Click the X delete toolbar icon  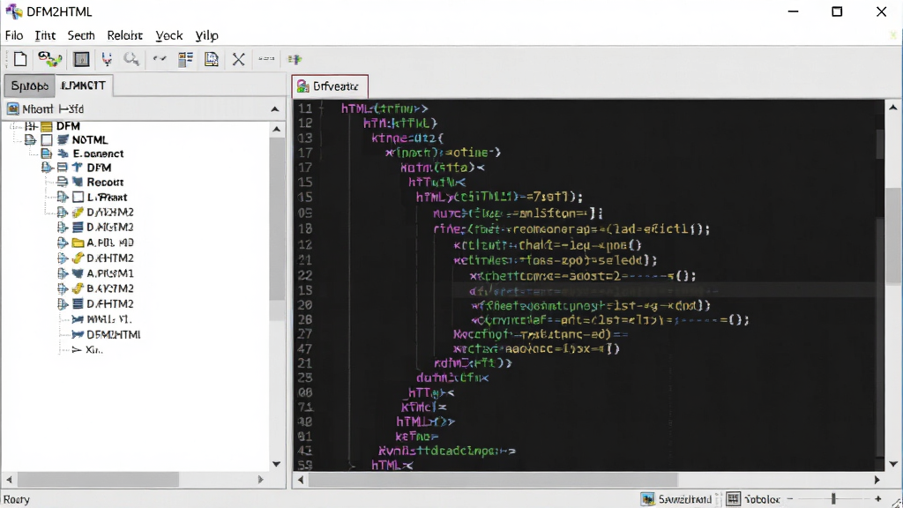click(238, 59)
